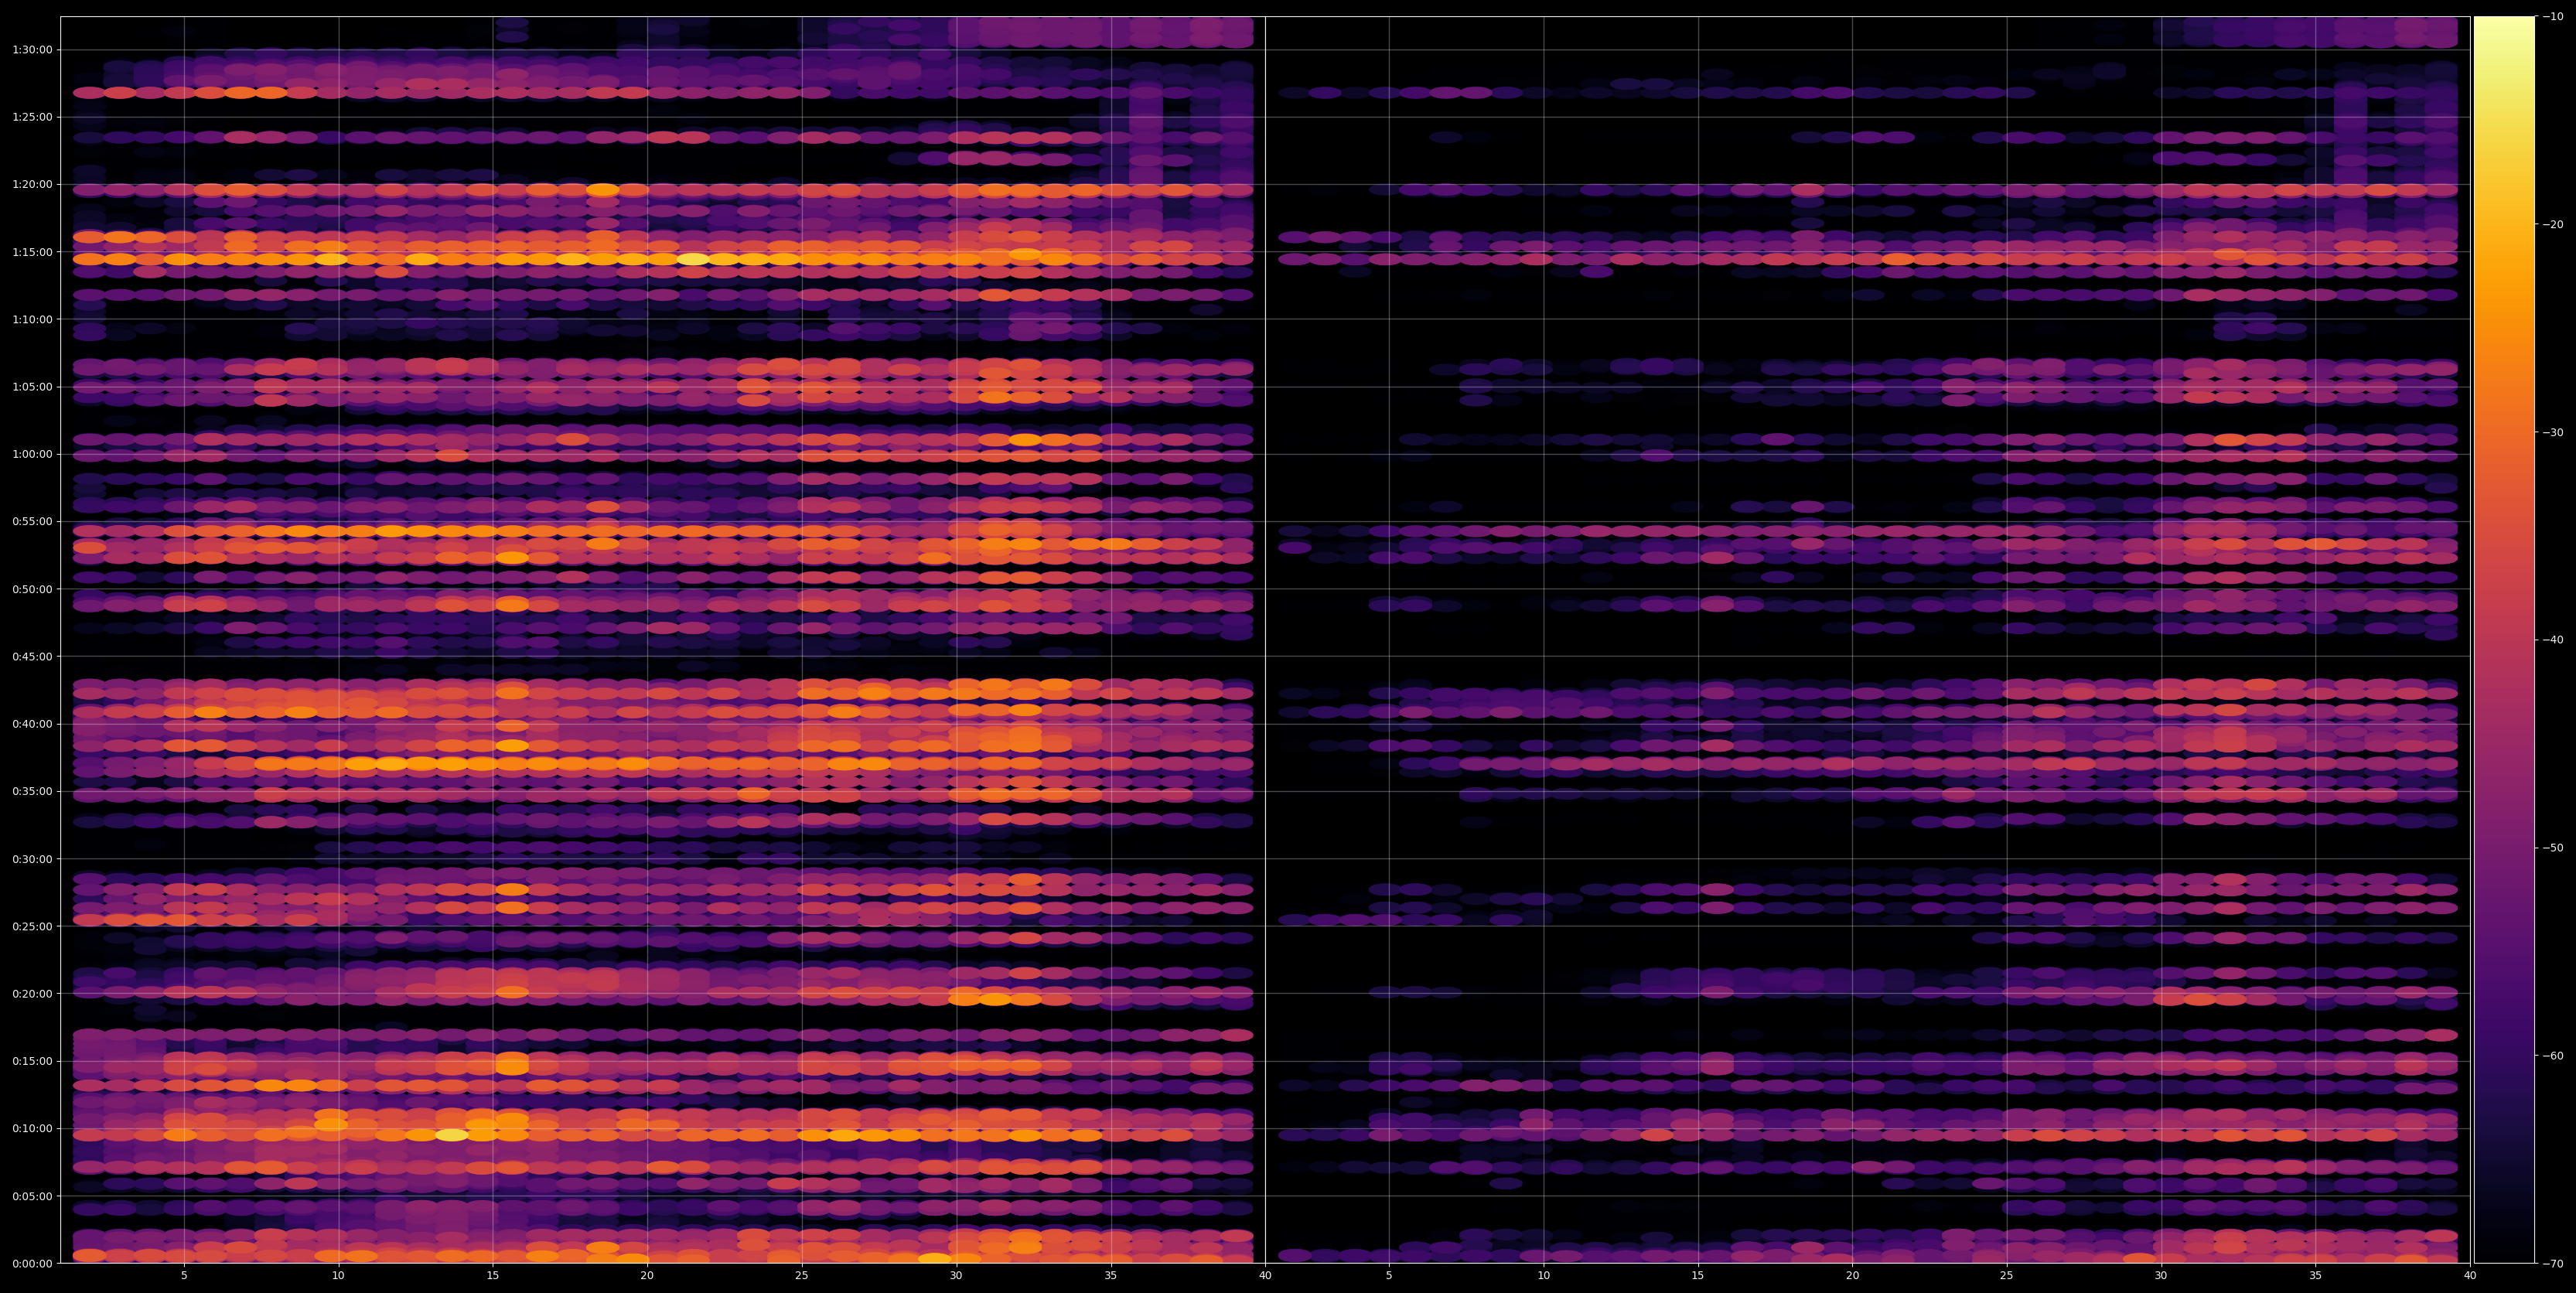Click the 1:00:00 time axis label

pyautogui.click(x=32, y=454)
